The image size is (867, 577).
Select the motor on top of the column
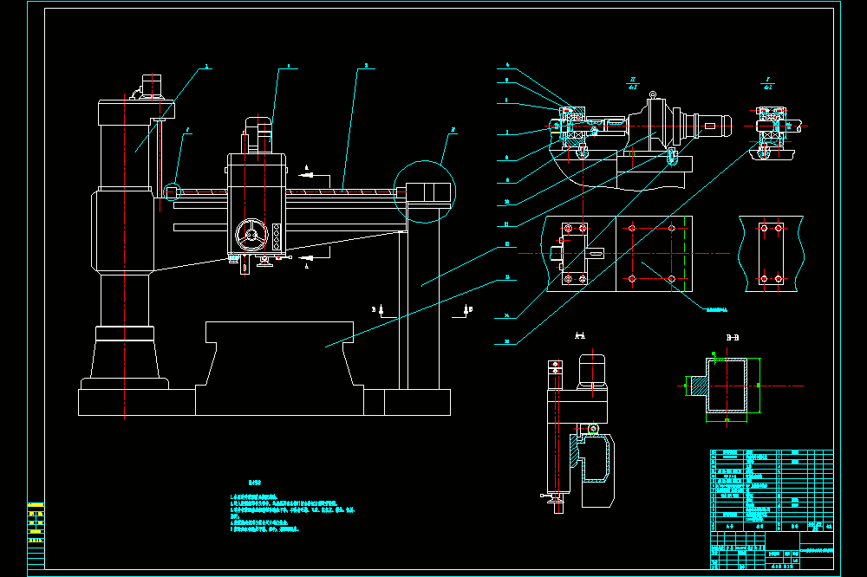150,88
